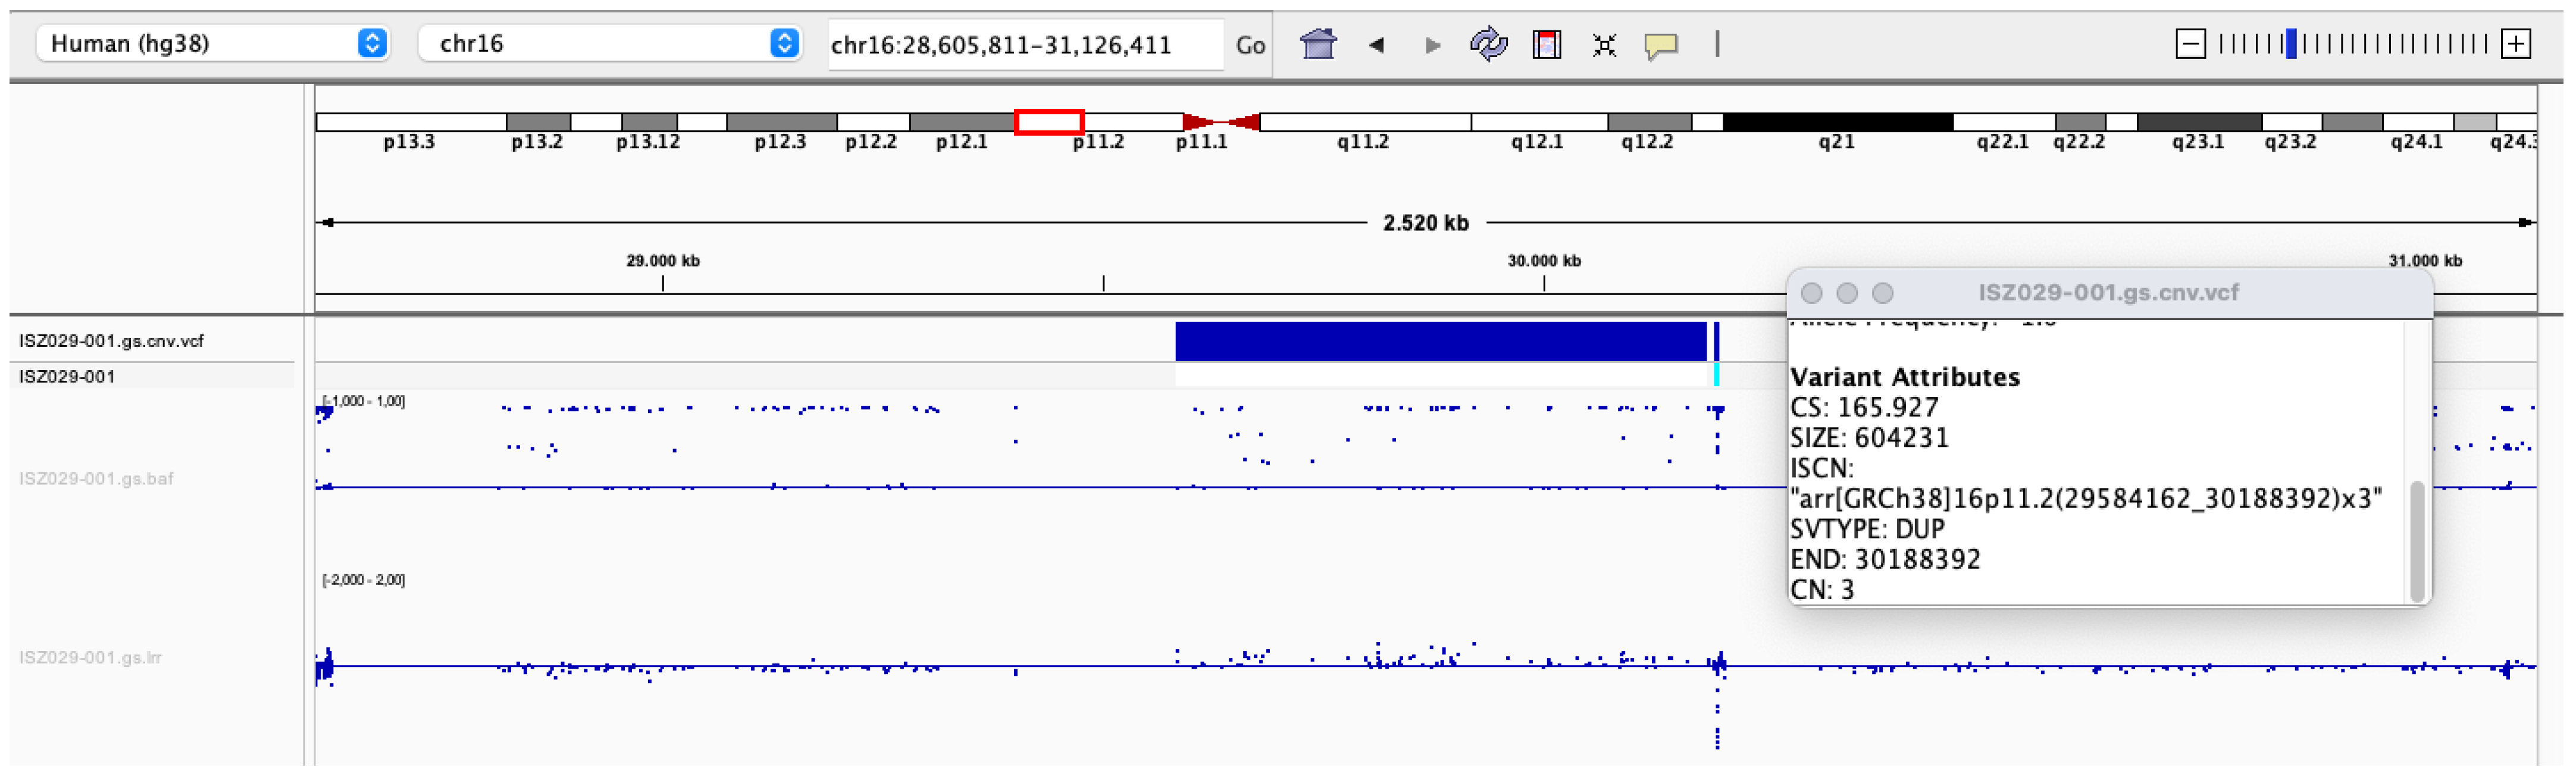Go back using the left arrow icon
This screenshot has height=777, width=2576.
point(1377,44)
